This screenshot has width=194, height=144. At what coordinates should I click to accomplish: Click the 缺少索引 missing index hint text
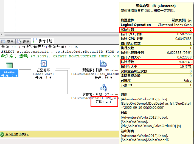pos(60,56)
